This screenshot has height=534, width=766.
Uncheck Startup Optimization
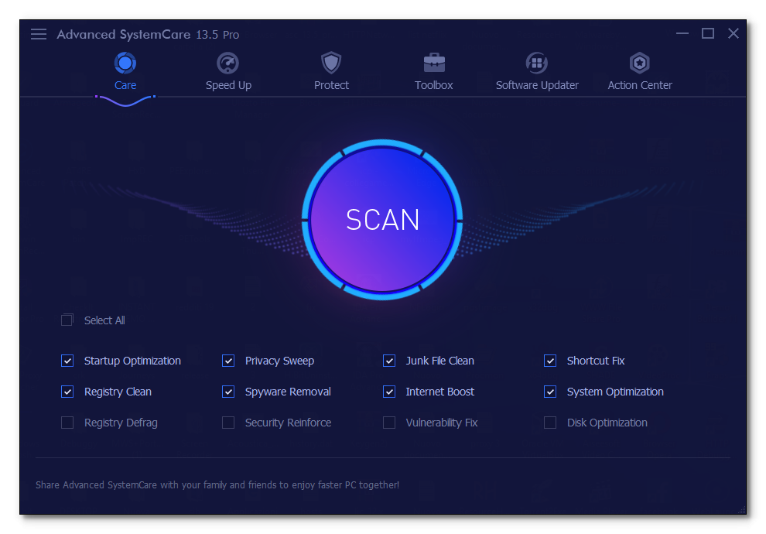67,361
